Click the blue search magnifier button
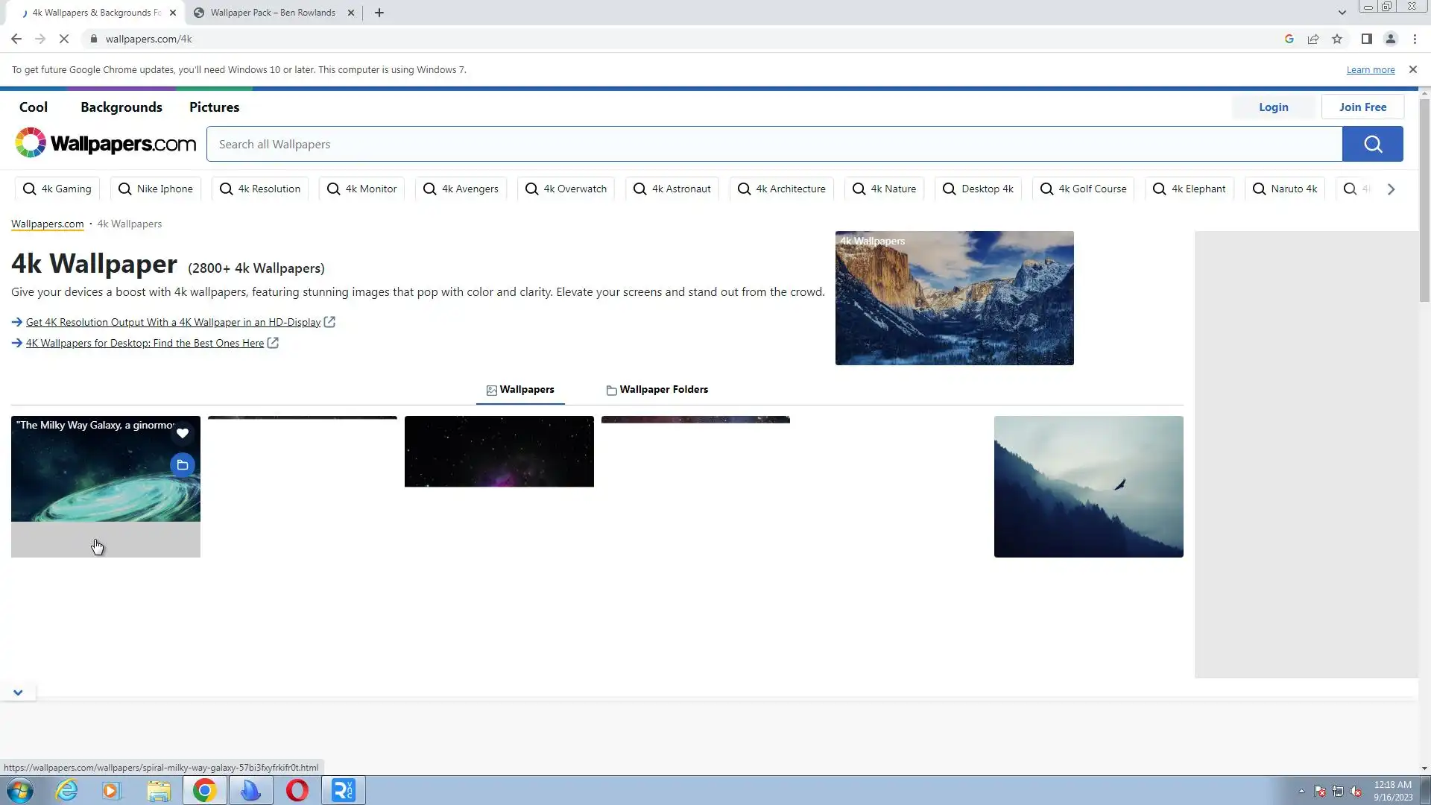This screenshot has width=1431, height=805. (1372, 144)
